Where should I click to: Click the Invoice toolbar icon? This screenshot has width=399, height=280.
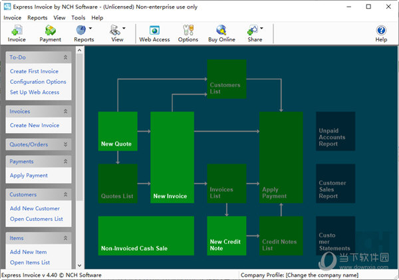click(x=17, y=34)
